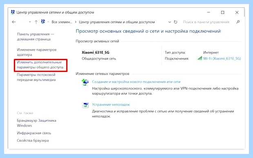Click the 'Все элемен...' breadcrumb
253x158 pixels.
click(62, 22)
